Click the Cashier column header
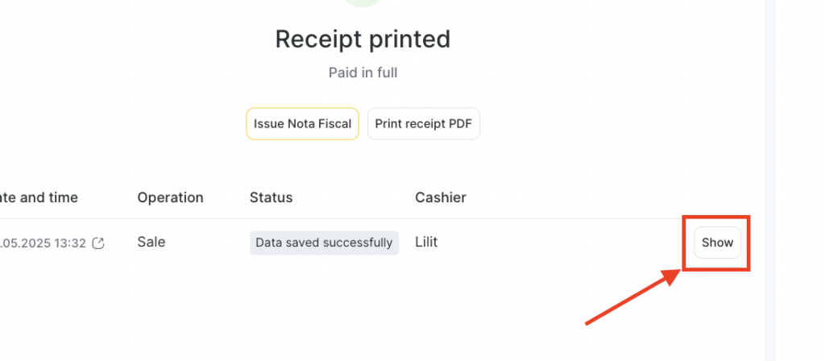This screenshot has height=361, width=825. point(441,197)
